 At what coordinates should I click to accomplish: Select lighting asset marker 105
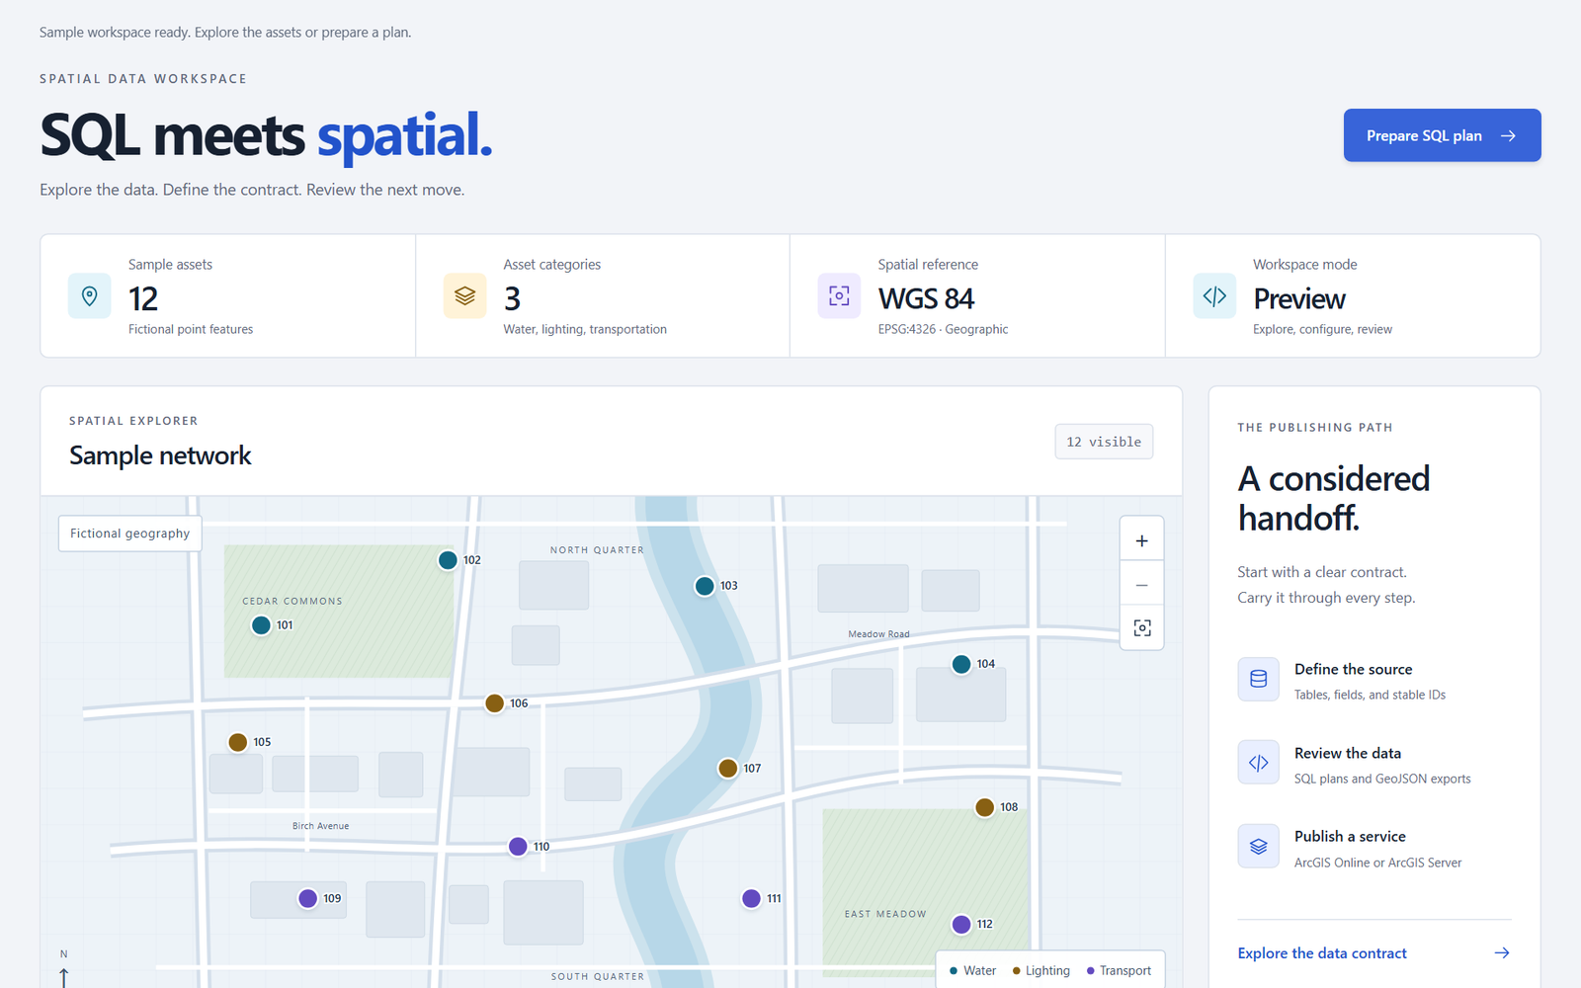click(238, 742)
